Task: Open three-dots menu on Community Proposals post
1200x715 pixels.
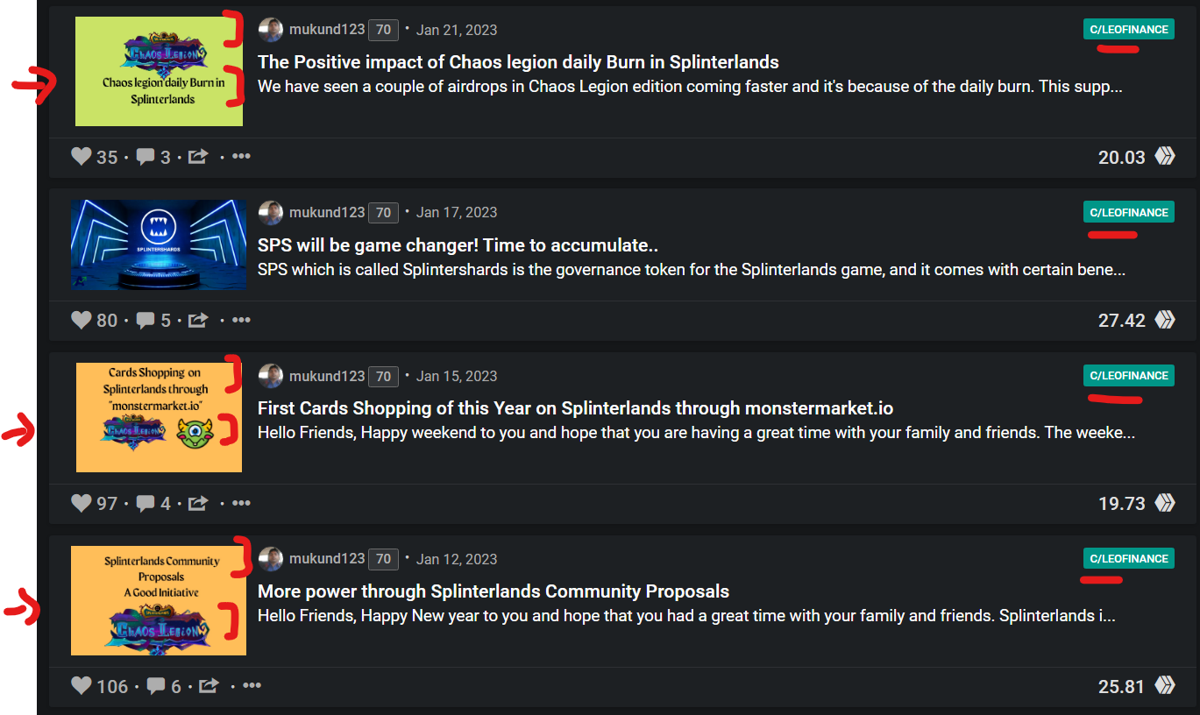Action: click(252, 685)
